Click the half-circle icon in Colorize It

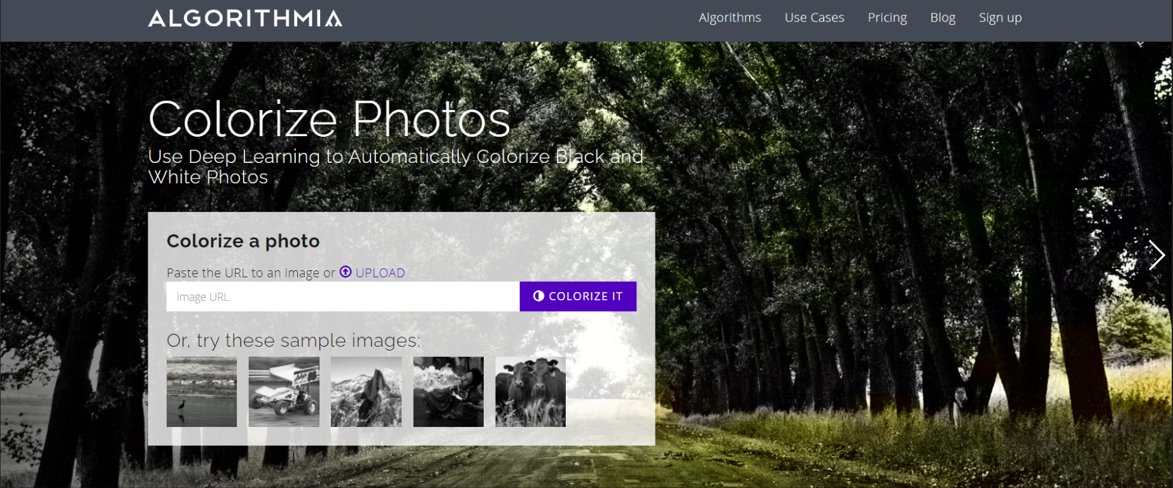pyautogui.click(x=538, y=296)
